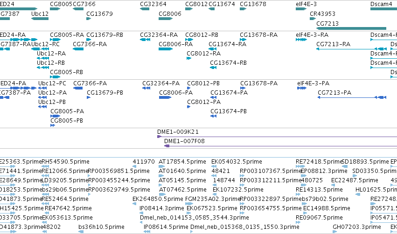The width and height of the screenshot is (397, 234).
Task: Click the CG8005 gene label
Action: coord(61,4)
